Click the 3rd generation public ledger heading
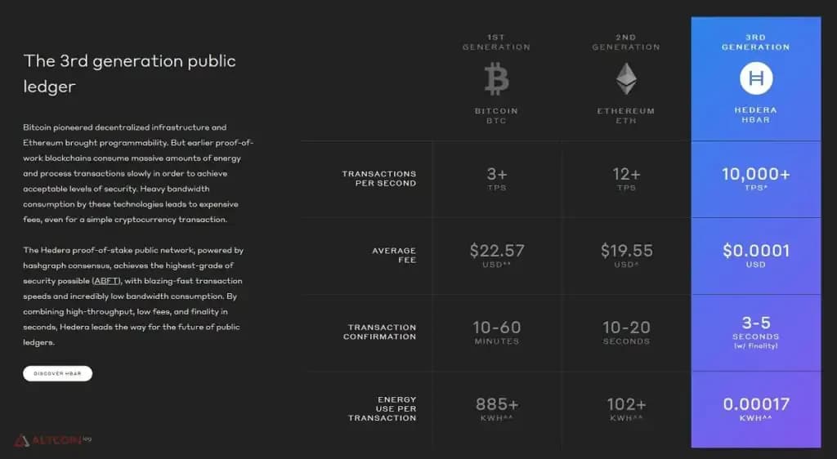The height and width of the screenshot is (459, 837). [129, 74]
